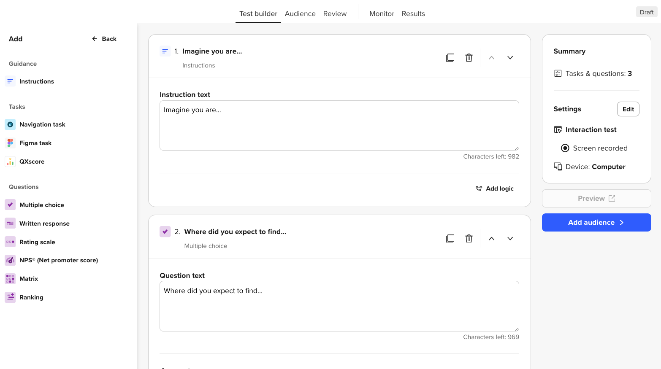Open the Monitor tab
661x369 pixels.
(382, 13)
